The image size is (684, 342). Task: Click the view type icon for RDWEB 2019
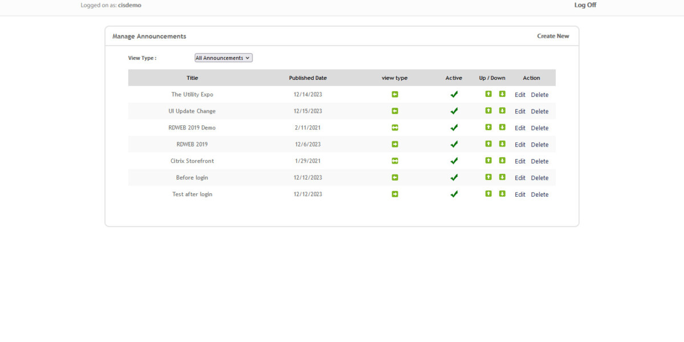point(395,144)
